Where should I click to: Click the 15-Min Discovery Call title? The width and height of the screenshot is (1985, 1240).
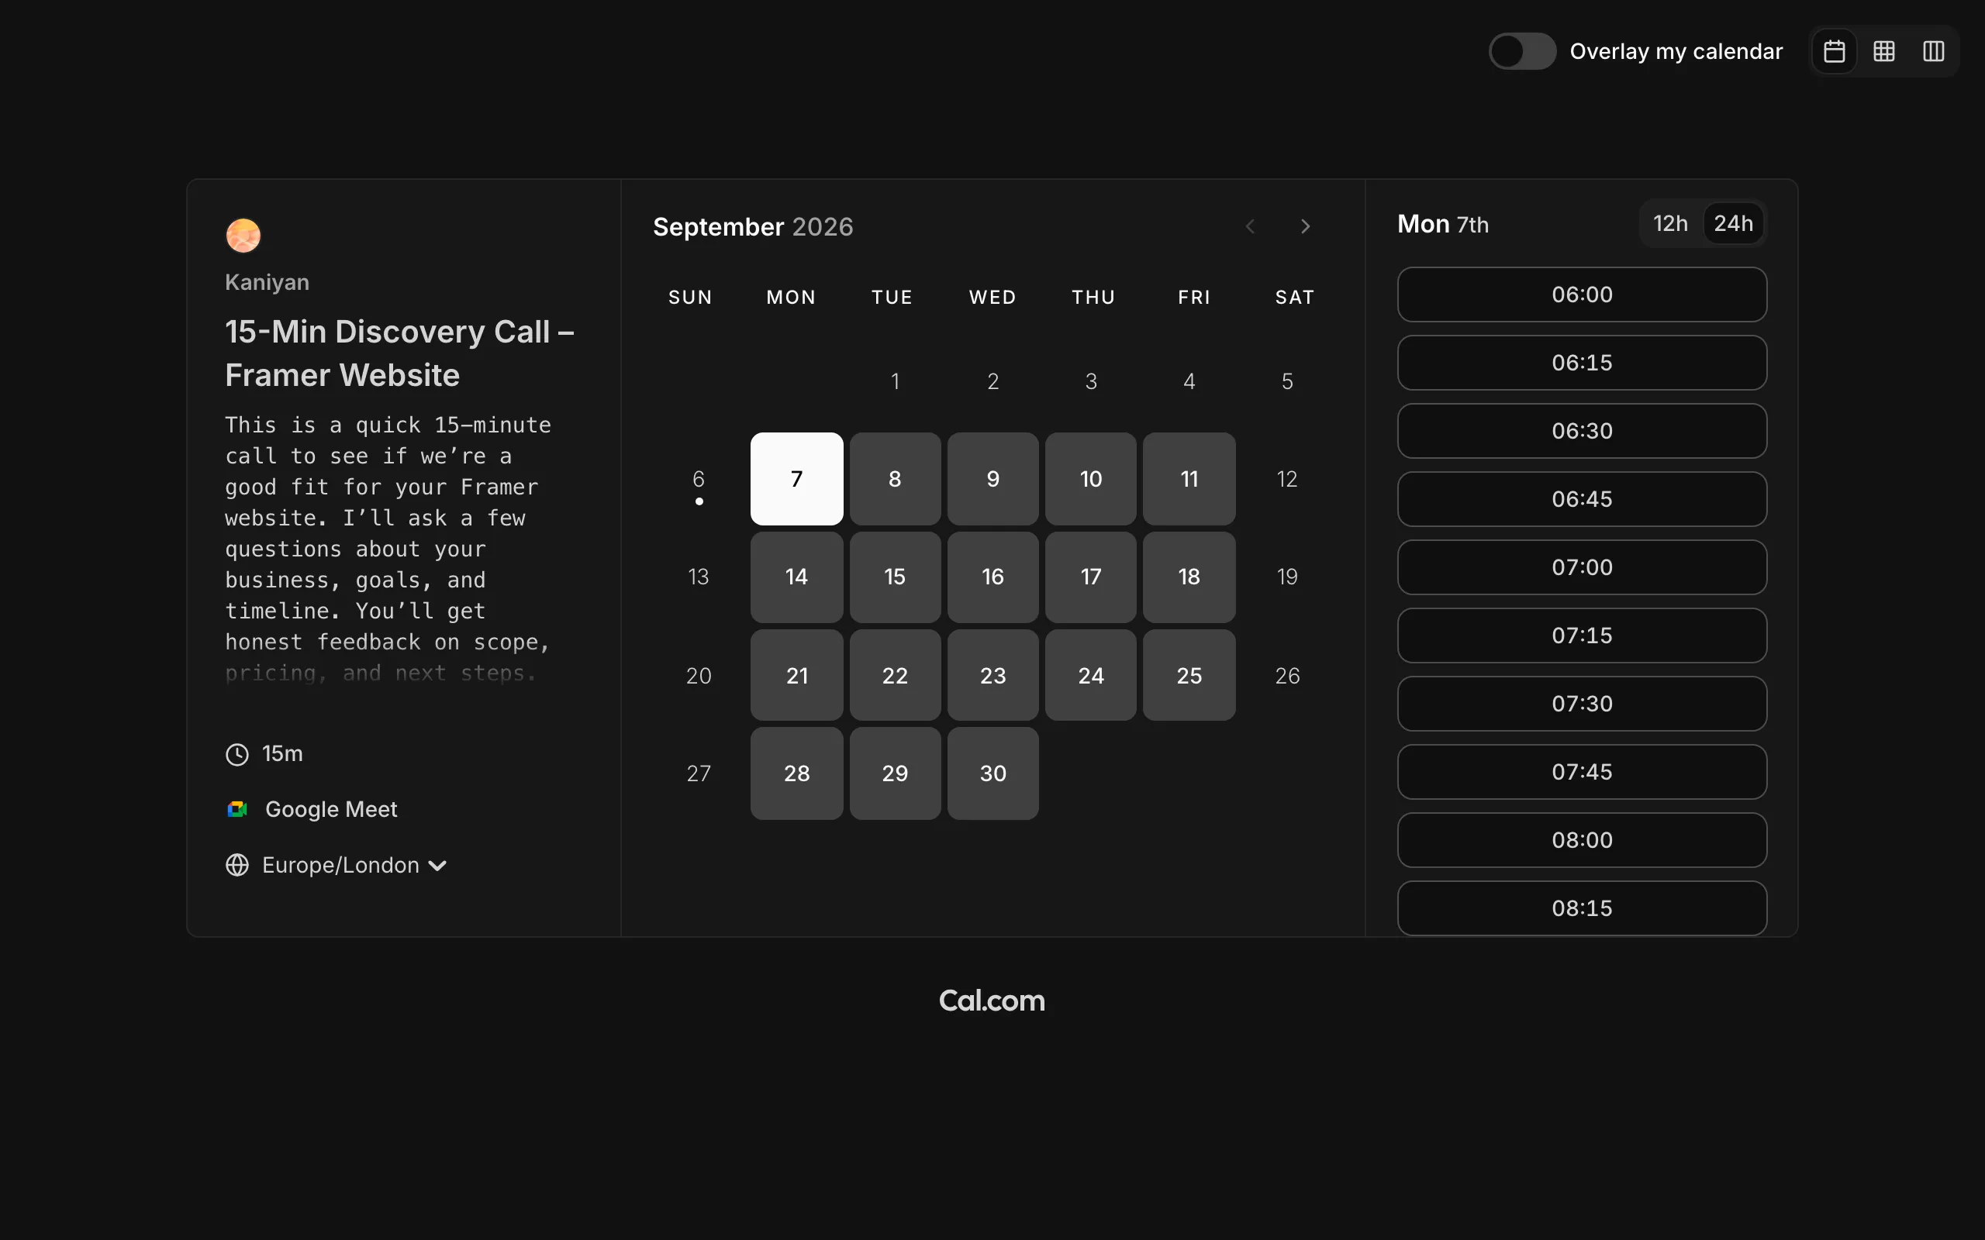399,353
